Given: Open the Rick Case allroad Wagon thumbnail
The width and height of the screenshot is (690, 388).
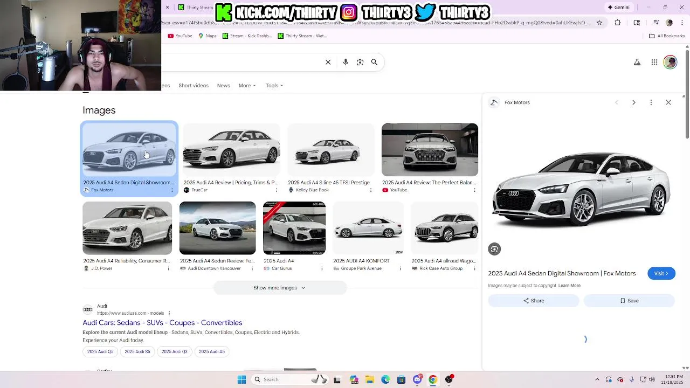Looking at the screenshot, I should click(x=445, y=228).
